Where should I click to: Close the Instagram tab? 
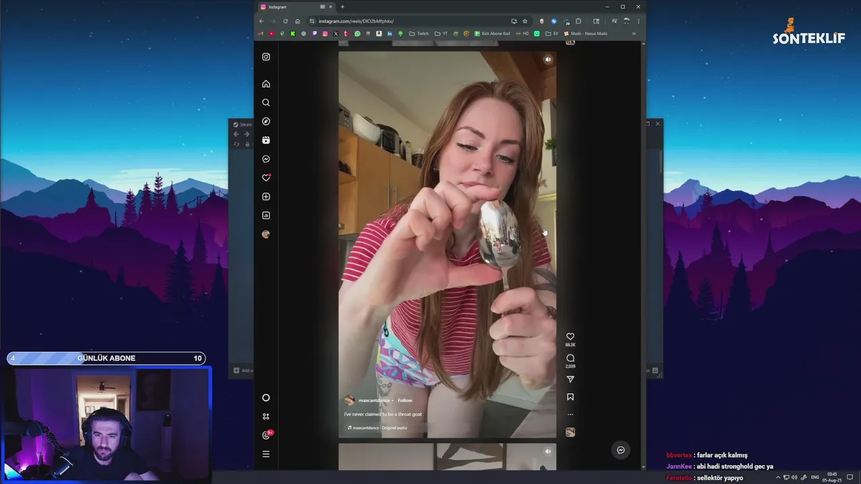pos(330,7)
